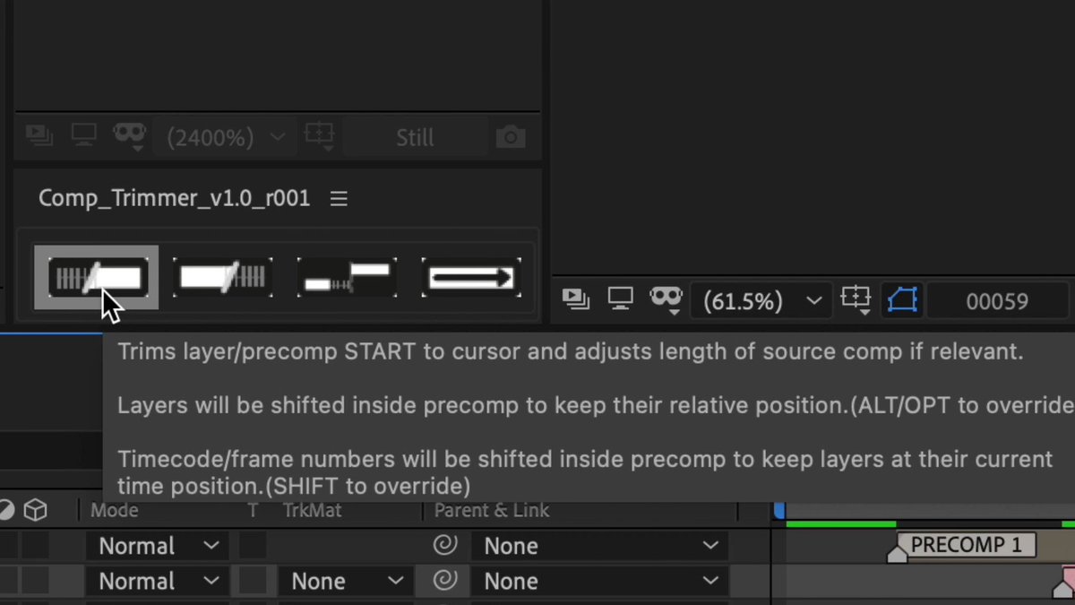Open the 61.5% magnification dropdown
The image size is (1075, 605).
[761, 301]
